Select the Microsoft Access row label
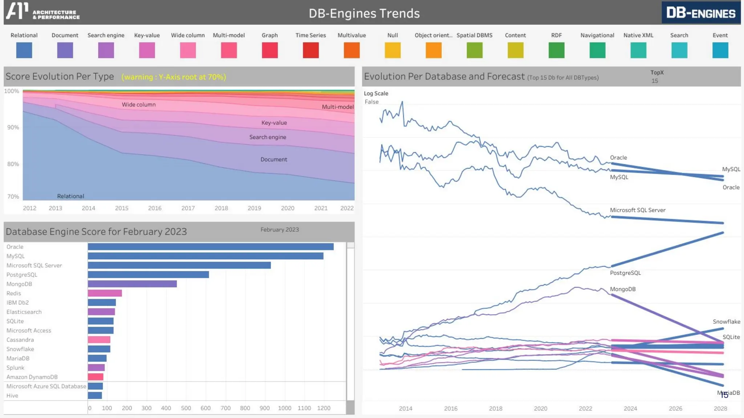Screen dimensions: 744x418 29,331
